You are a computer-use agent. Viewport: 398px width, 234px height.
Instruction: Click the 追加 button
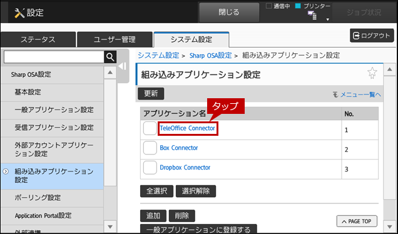coord(153,216)
